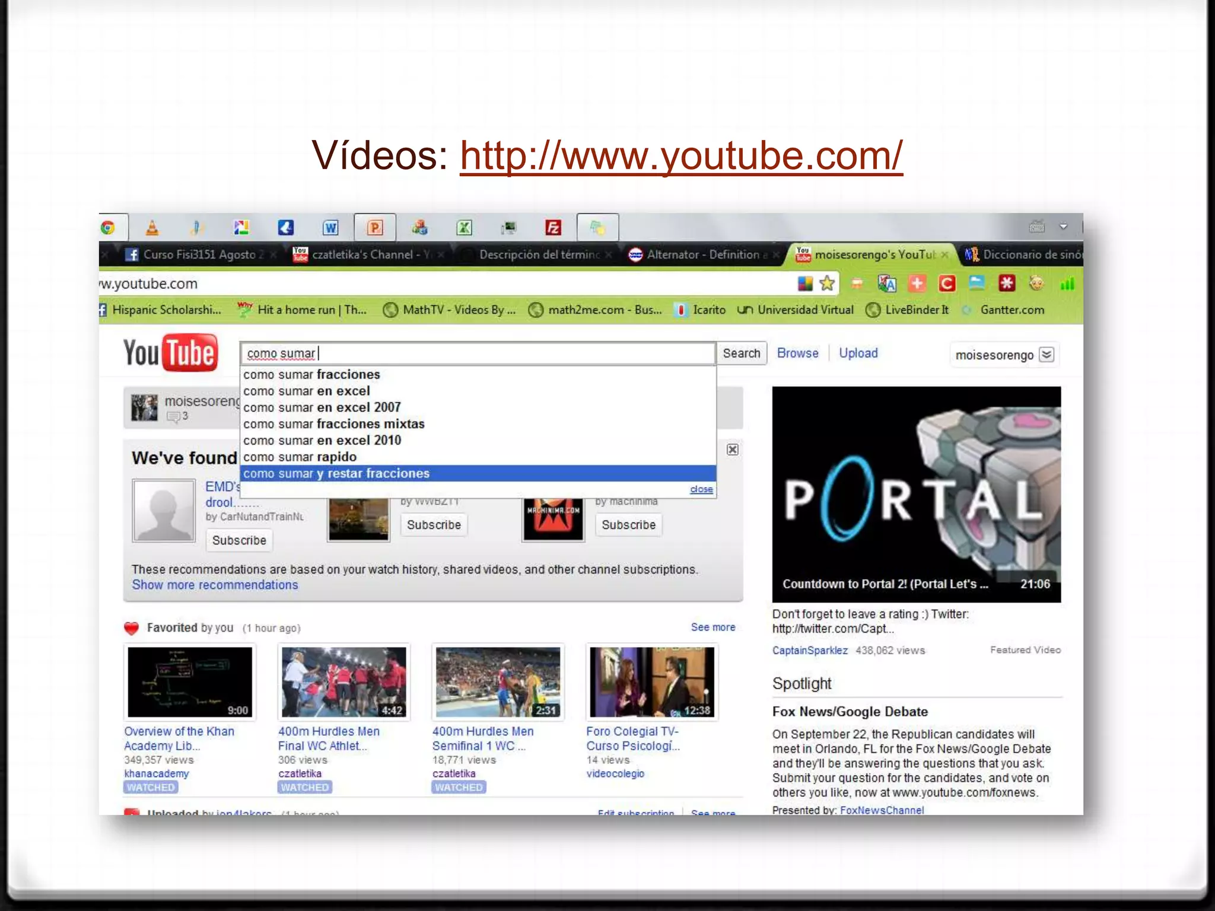Image resolution: width=1215 pixels, height=911 pixels.
Task: Close the moisesorengo's YouTube tab
Action: click(944, 254)
